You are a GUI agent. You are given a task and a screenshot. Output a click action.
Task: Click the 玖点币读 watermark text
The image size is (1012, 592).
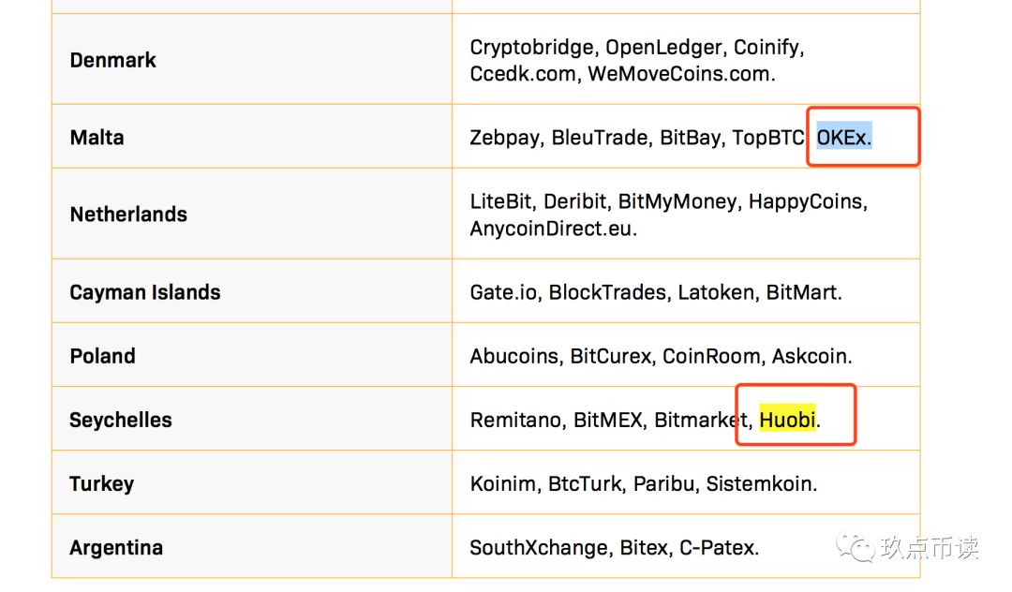coord(930,548)
